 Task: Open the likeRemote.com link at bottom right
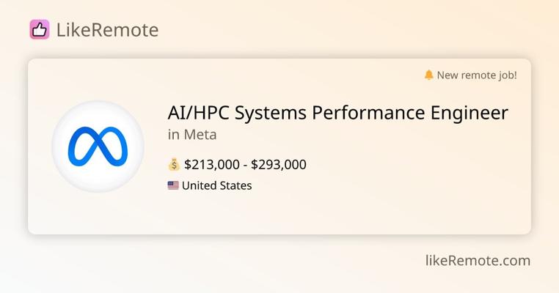click(478, 260)
